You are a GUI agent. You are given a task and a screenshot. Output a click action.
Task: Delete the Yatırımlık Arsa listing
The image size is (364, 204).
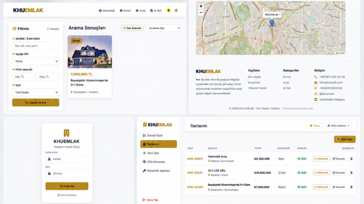351,159
